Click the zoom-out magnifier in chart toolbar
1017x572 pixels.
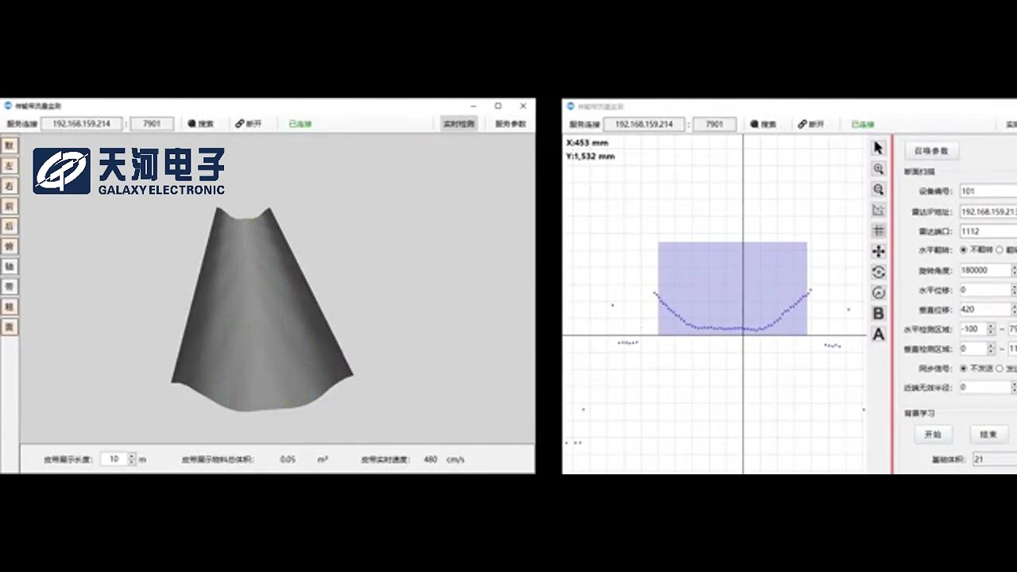878,190
